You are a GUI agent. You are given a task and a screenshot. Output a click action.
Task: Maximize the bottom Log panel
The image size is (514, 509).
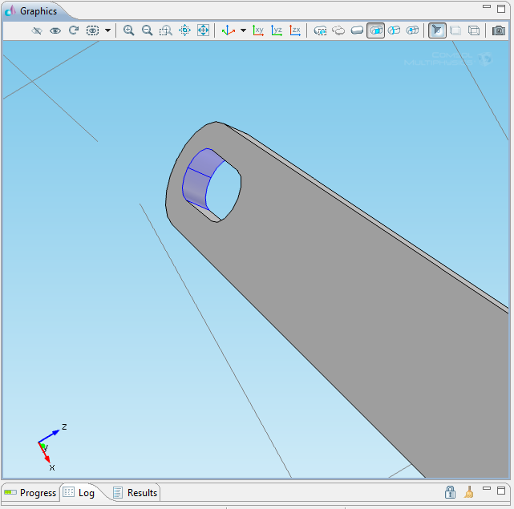tap(501, 491)
